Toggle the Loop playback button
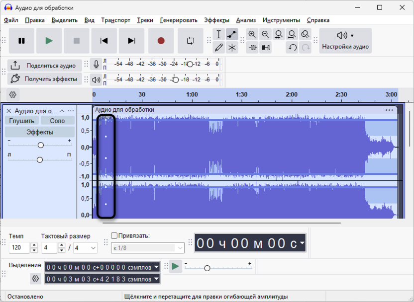 tap(191, 41)
